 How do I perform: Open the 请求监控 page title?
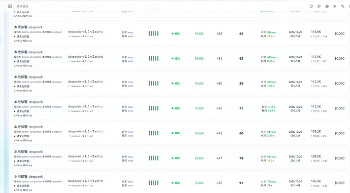pyautogui.click(x=22, y=6)
